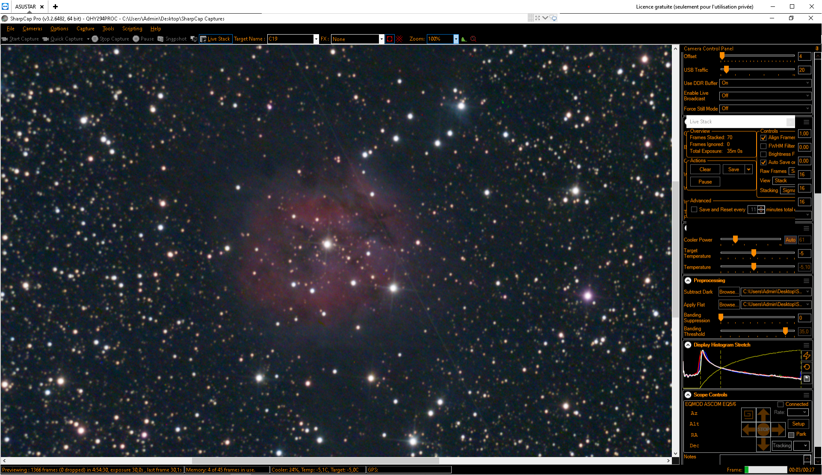
Task: Click the scope STOP movement button
Action: pos(763,429)
